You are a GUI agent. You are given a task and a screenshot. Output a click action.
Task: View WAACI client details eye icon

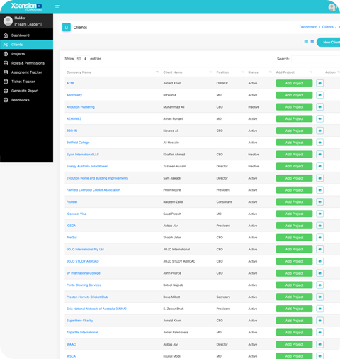319,344
